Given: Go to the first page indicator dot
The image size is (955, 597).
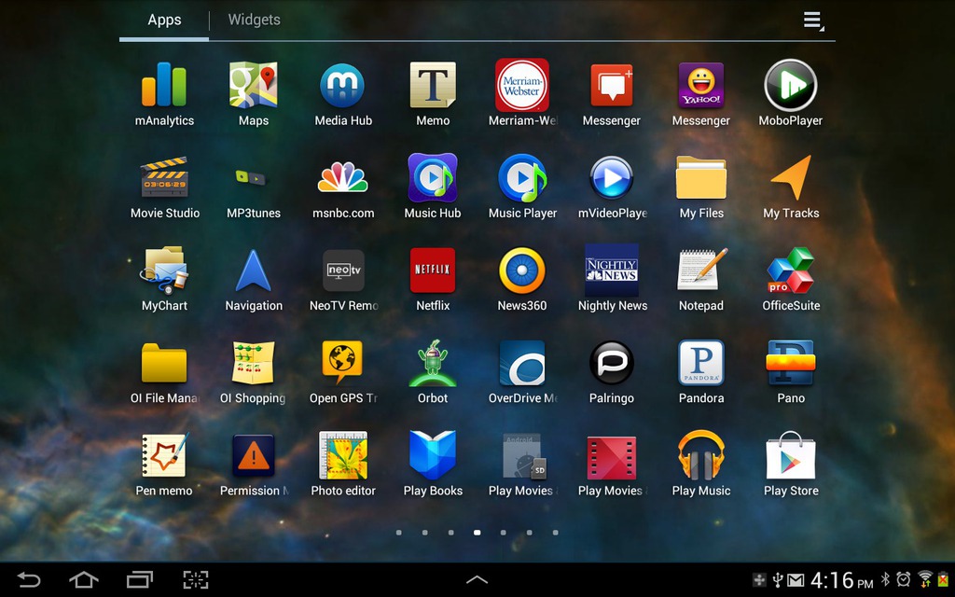Looking at the screenshot, I should point(399,533).
